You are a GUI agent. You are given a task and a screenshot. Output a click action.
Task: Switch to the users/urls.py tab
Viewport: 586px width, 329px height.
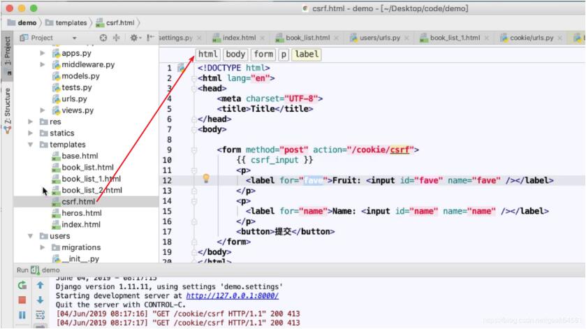[x=381, y=38]
